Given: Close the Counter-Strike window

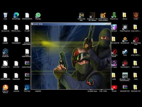Looking at the screenshot, I should tap(110, 24).
